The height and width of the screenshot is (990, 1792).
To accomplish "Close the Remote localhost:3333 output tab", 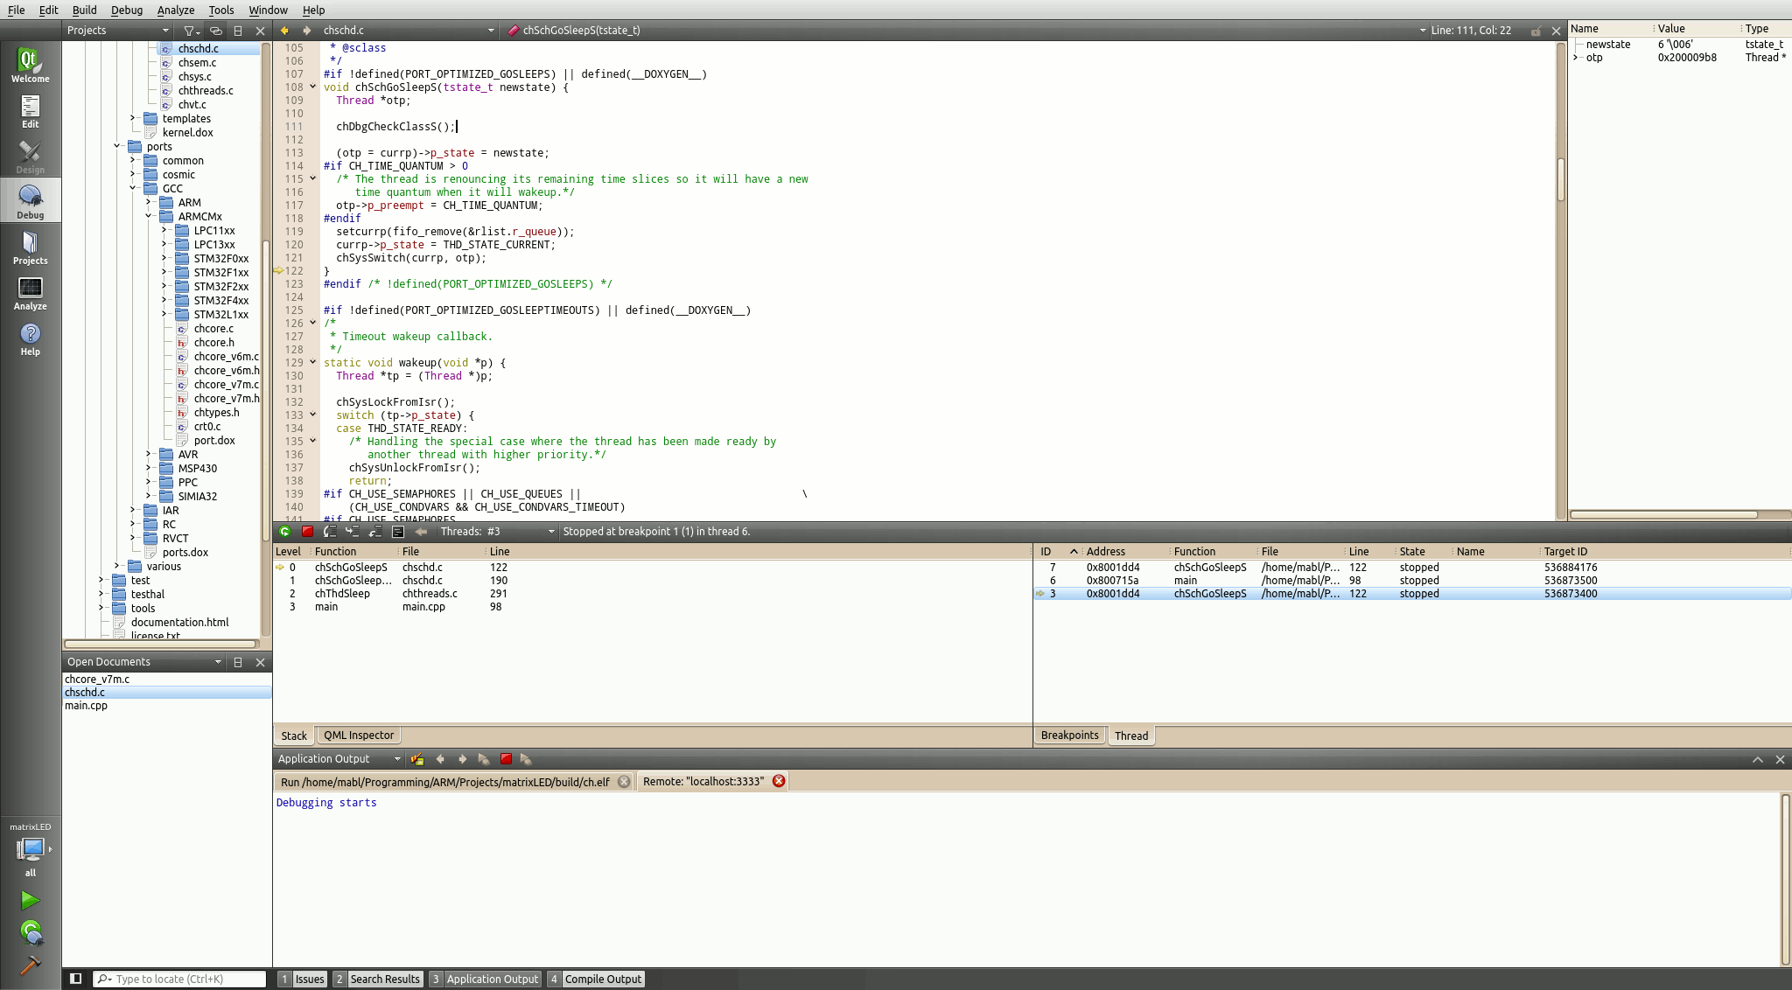I will (x=779, y=781).
